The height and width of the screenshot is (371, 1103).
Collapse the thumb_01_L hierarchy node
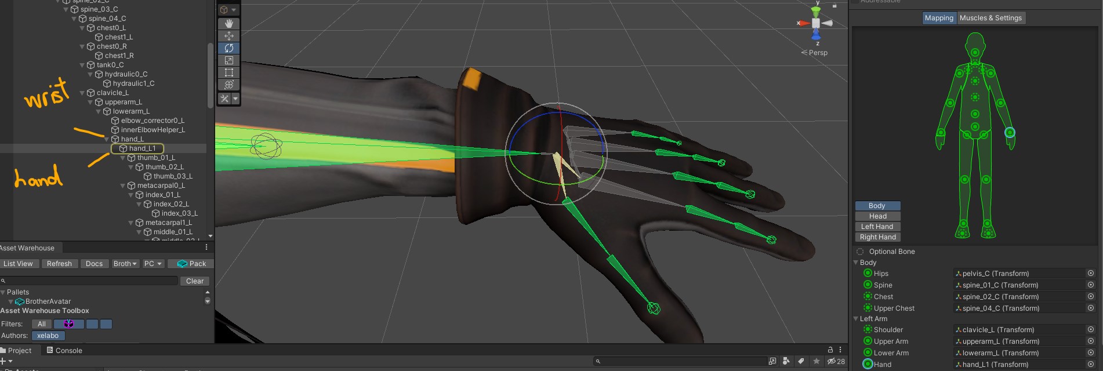point(122,158)
